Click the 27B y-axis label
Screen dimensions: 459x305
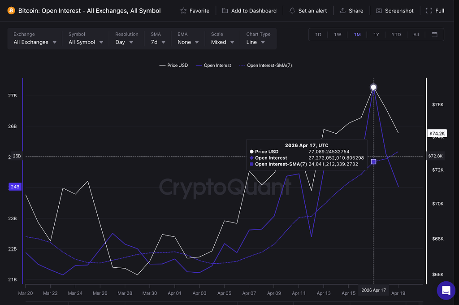click(12, 96)
